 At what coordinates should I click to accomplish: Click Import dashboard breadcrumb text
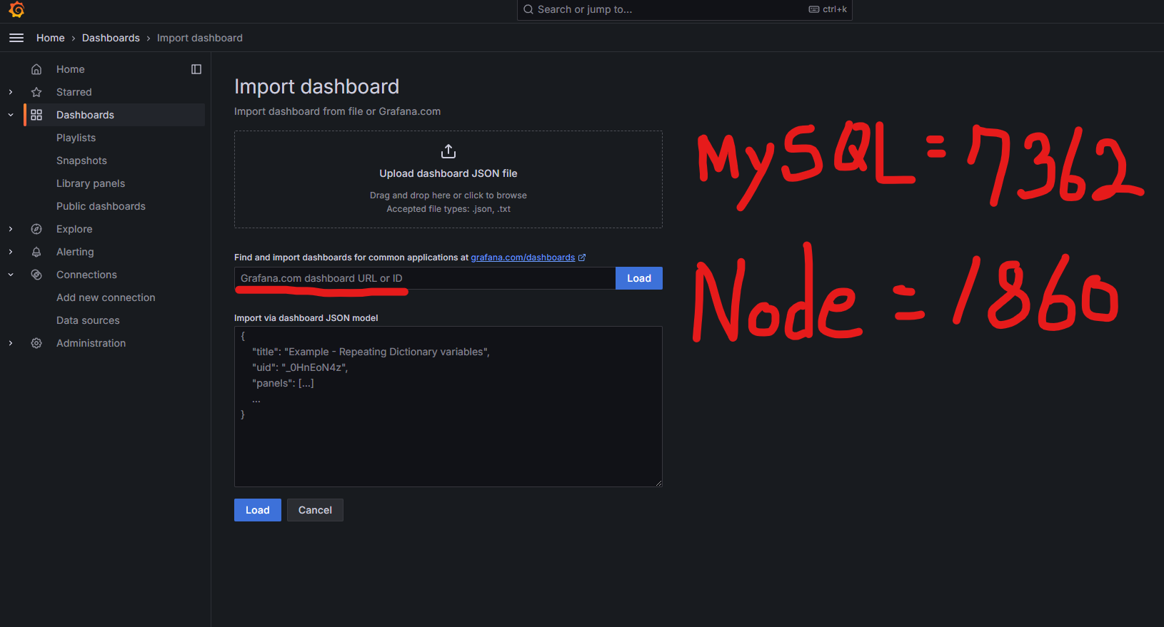(200, 38)
